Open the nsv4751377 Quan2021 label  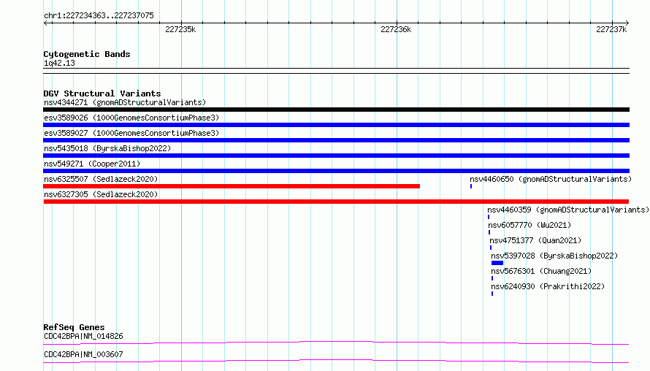[535, 240]
